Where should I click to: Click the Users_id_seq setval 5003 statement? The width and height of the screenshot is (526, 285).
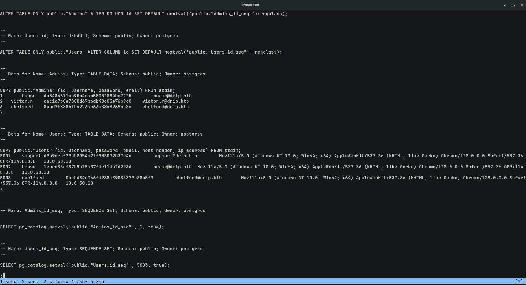click(x=85, y=265)
